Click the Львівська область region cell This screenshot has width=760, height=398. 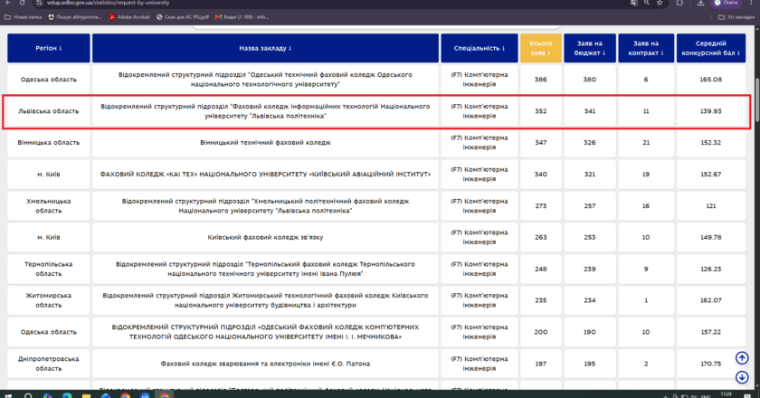[x=49, y=111]
